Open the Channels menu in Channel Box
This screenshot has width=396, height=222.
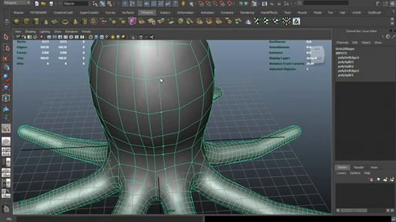(342, 43)
